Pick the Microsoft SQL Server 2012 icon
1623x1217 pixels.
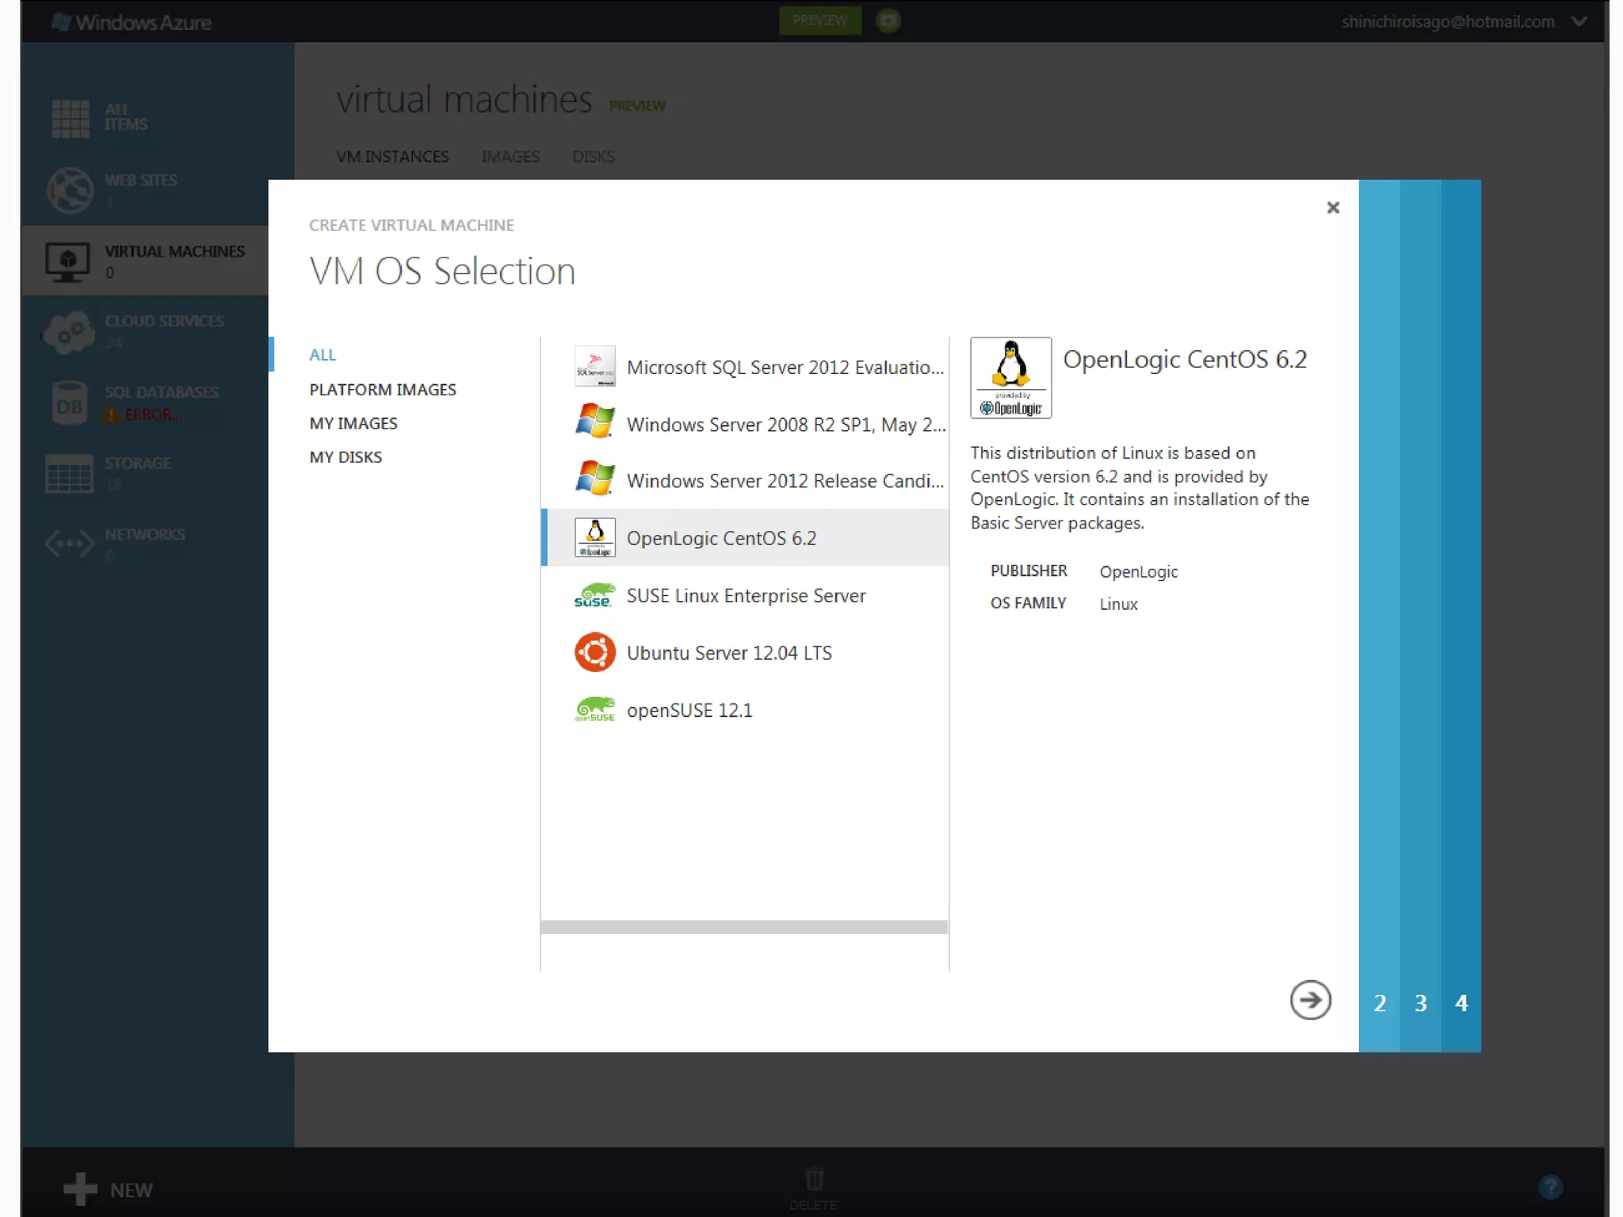(594, 366)
